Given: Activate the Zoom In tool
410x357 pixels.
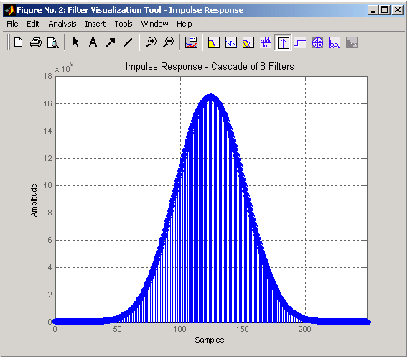Looking at the screenshot, I should click(151, 42).
